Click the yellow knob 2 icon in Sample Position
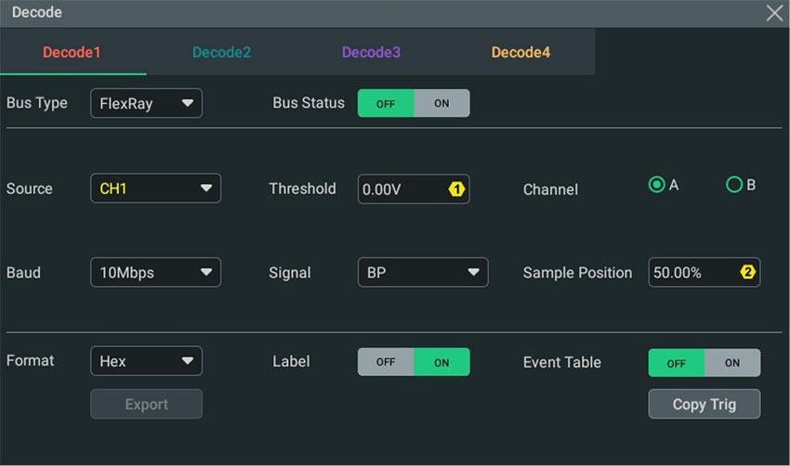This screenshot has height=466, width=790. tap(747, 272)
